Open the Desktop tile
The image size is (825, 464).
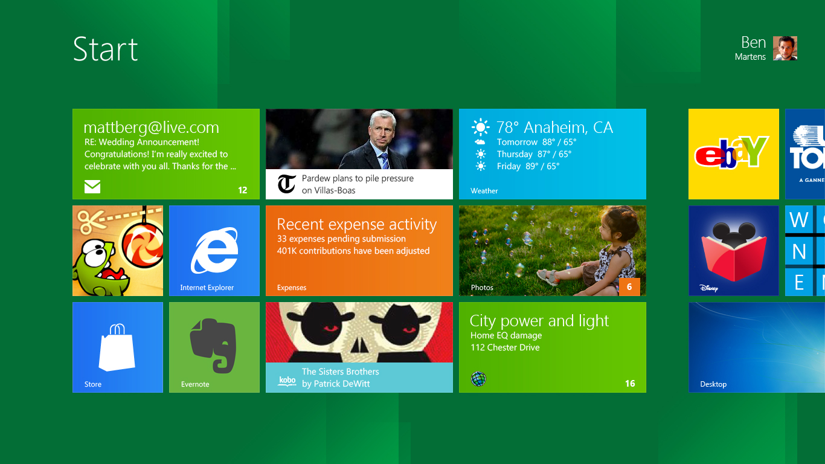(757, 347)
